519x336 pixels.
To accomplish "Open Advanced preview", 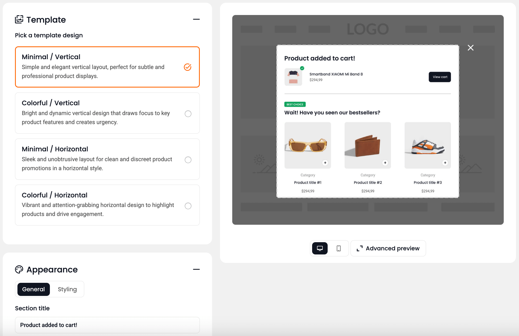I will [388, 248].
